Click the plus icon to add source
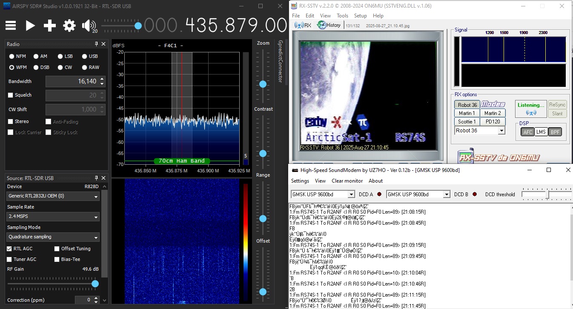This screenshot has height=309, width=573. click(50, 26)
